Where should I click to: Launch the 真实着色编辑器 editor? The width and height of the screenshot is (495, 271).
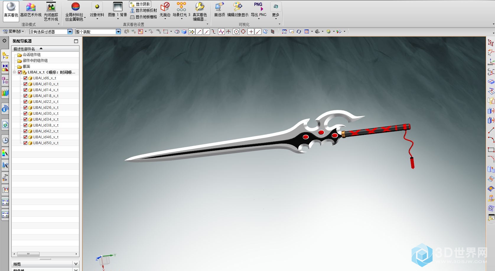point(200,11)
